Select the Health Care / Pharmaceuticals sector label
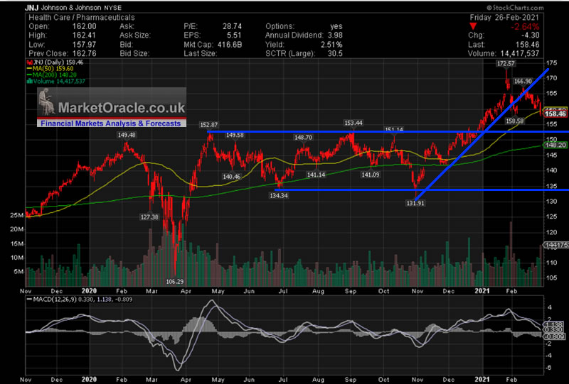 (x=82, y=17)
